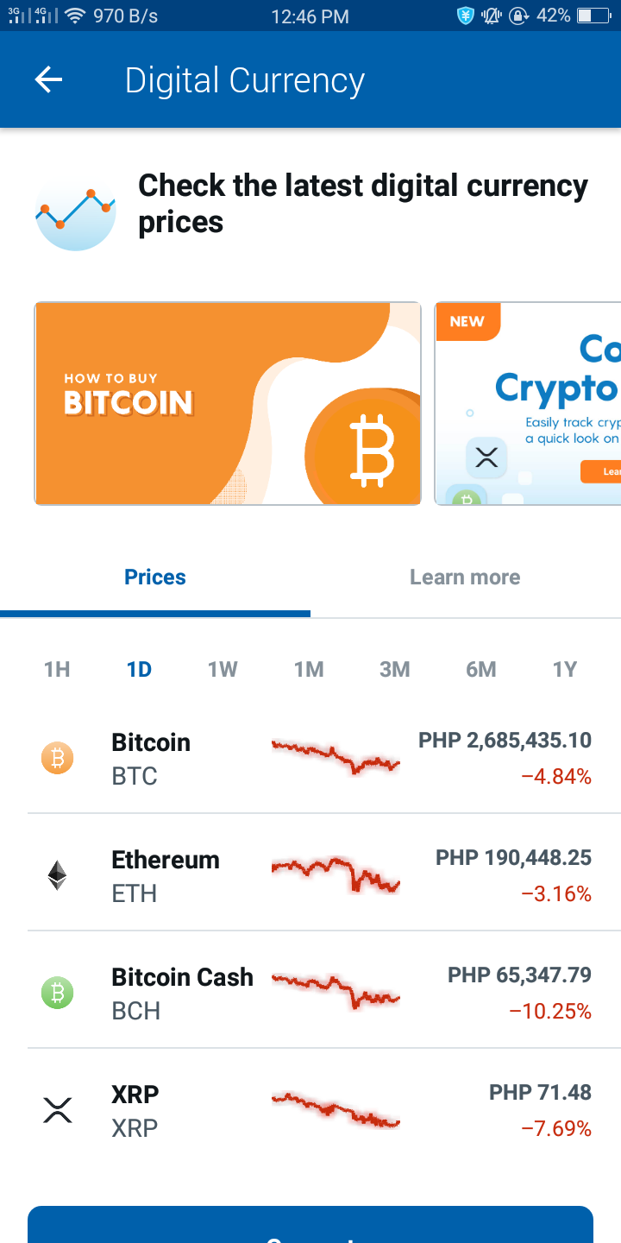The height and width of the screenshot is (1243, 621).
Task: Switch to the Learn more tab
Action: 465,577
